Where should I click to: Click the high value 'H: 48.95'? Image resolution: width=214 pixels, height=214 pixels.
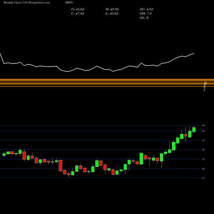click(112, 9)
